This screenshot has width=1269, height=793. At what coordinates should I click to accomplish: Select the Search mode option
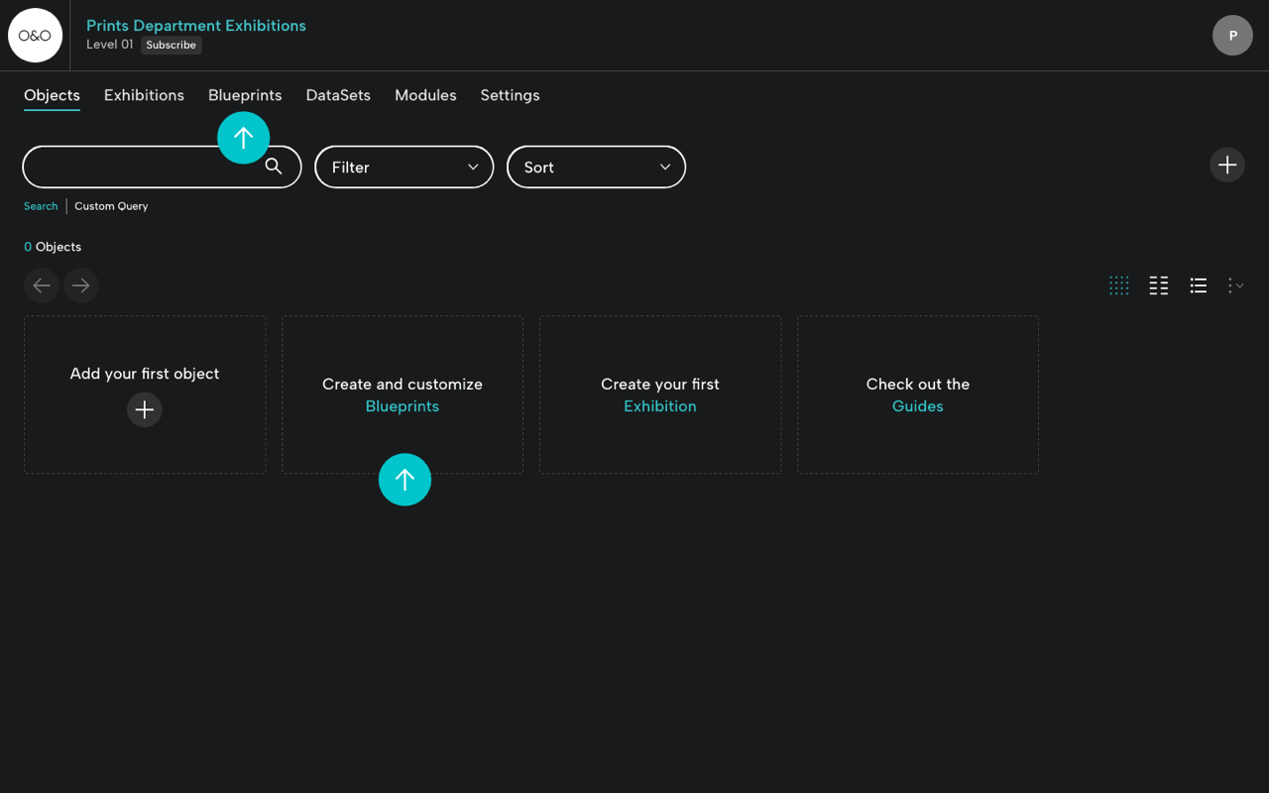tap(41, 205)
